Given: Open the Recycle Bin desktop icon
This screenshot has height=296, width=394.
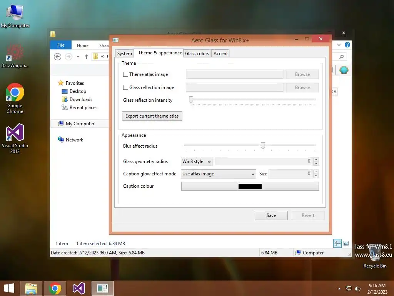Looking at the screenshot, I should (375, 256).
